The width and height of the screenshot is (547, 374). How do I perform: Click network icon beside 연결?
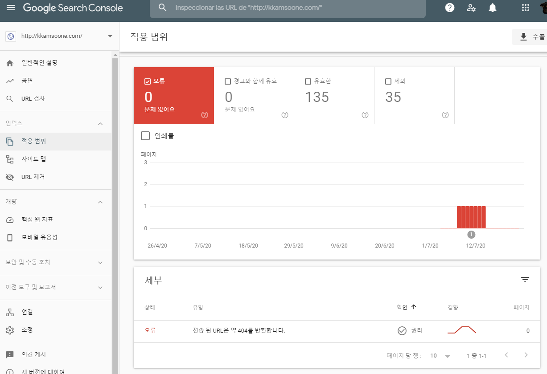click(10, 313)
